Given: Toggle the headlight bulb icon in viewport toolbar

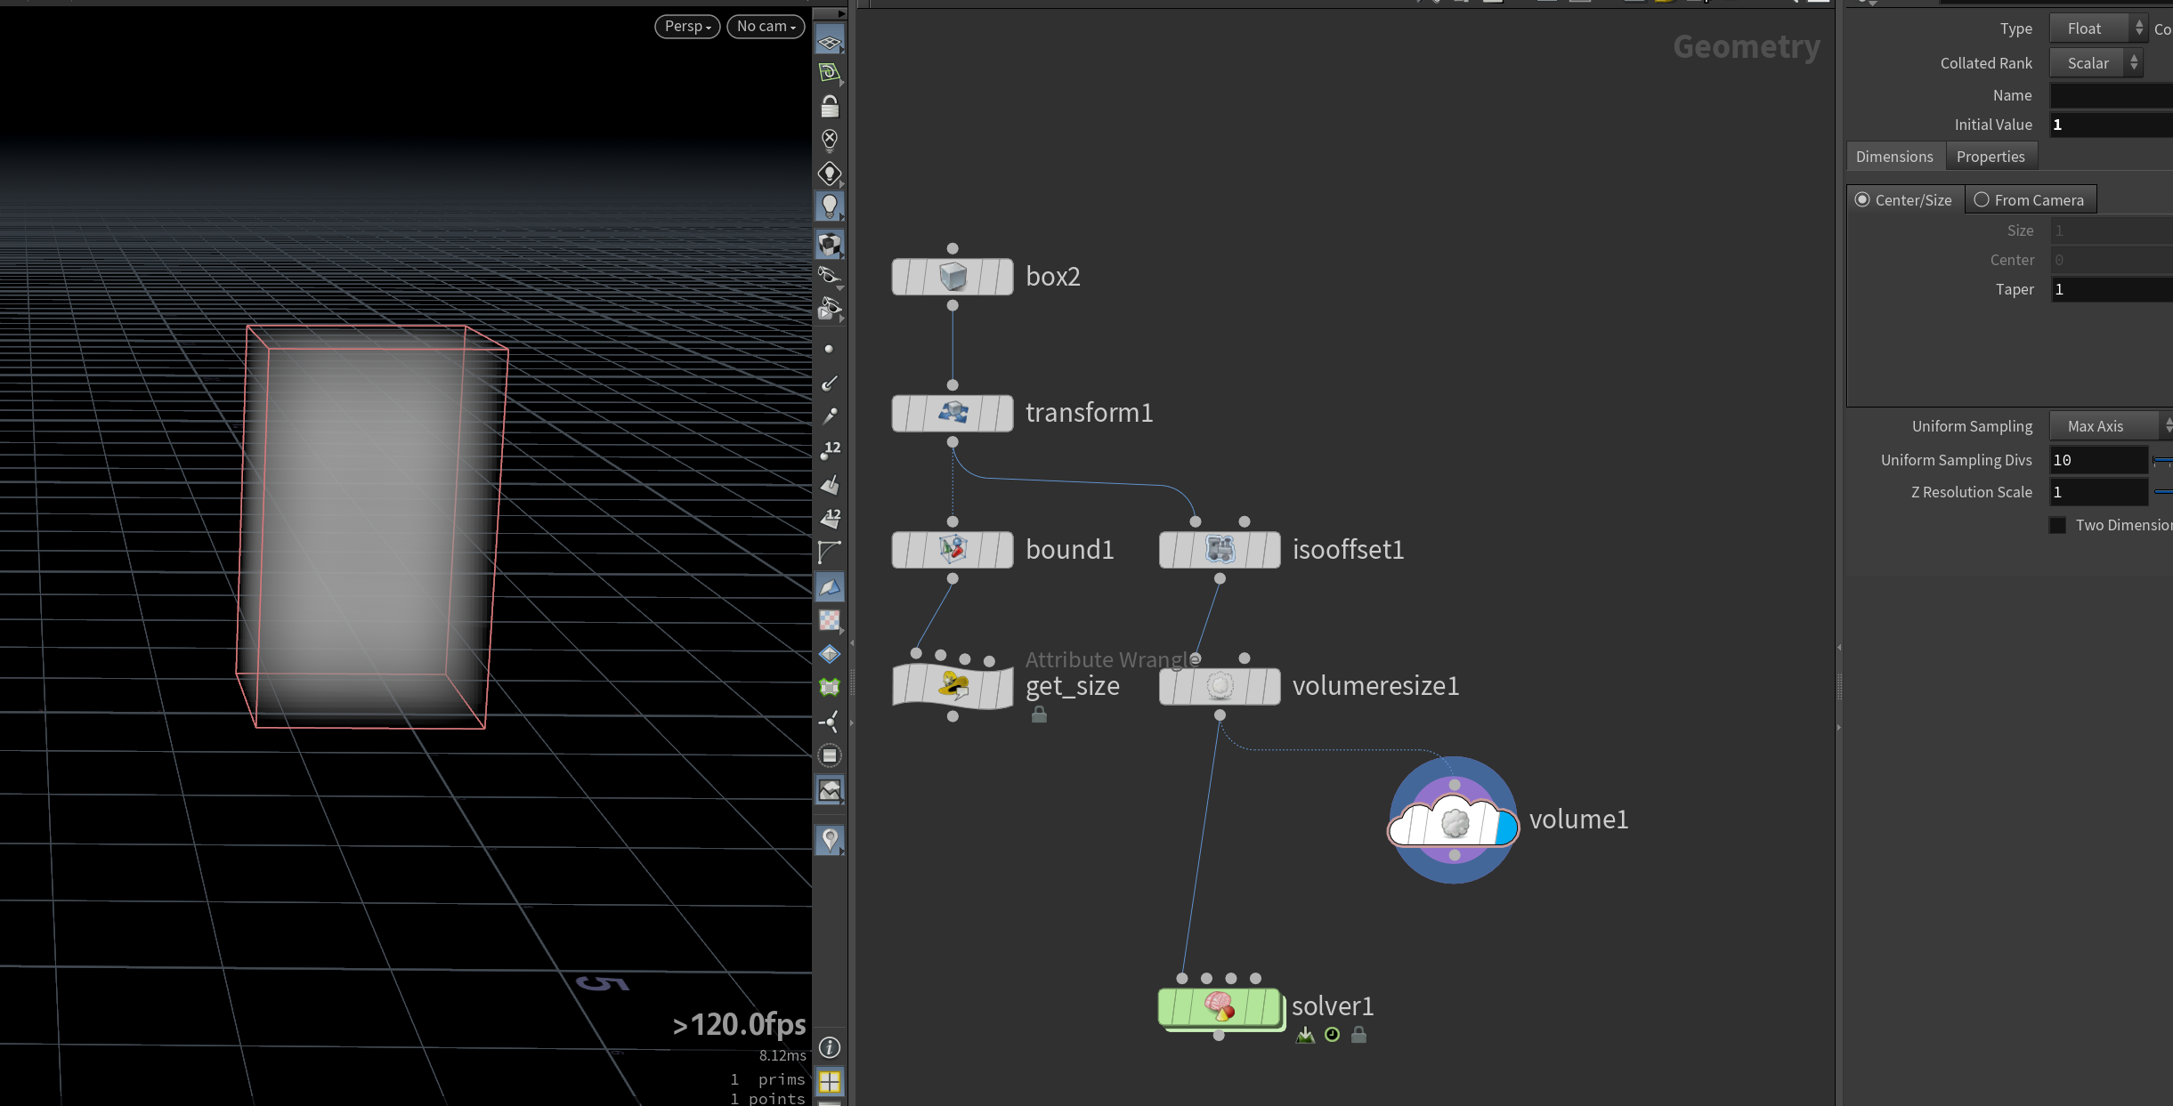Looking at the screenshot, I should (830, 206).
